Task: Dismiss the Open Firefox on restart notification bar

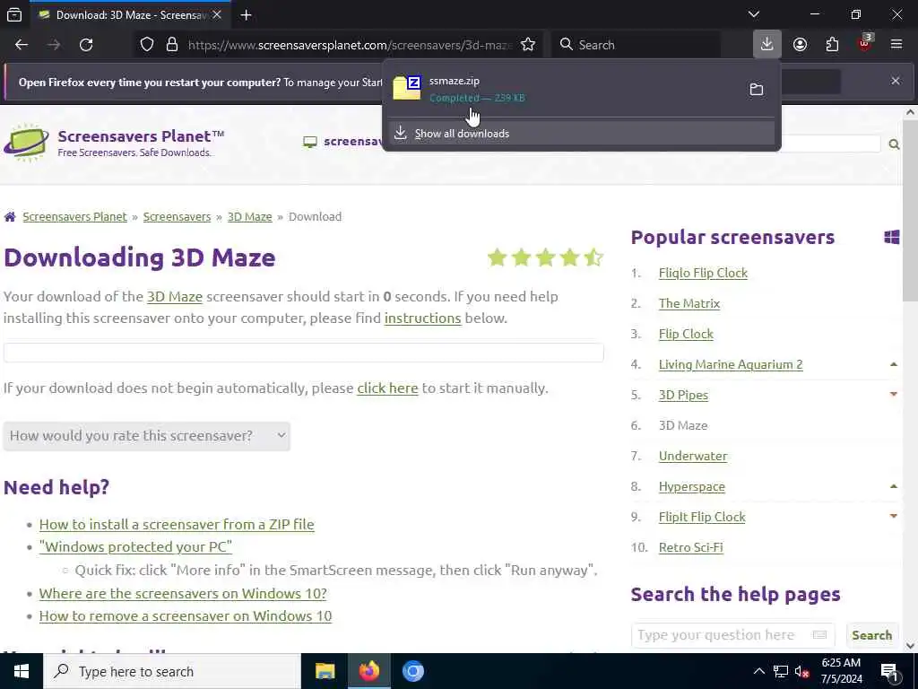Action: (x=896, y=81)
